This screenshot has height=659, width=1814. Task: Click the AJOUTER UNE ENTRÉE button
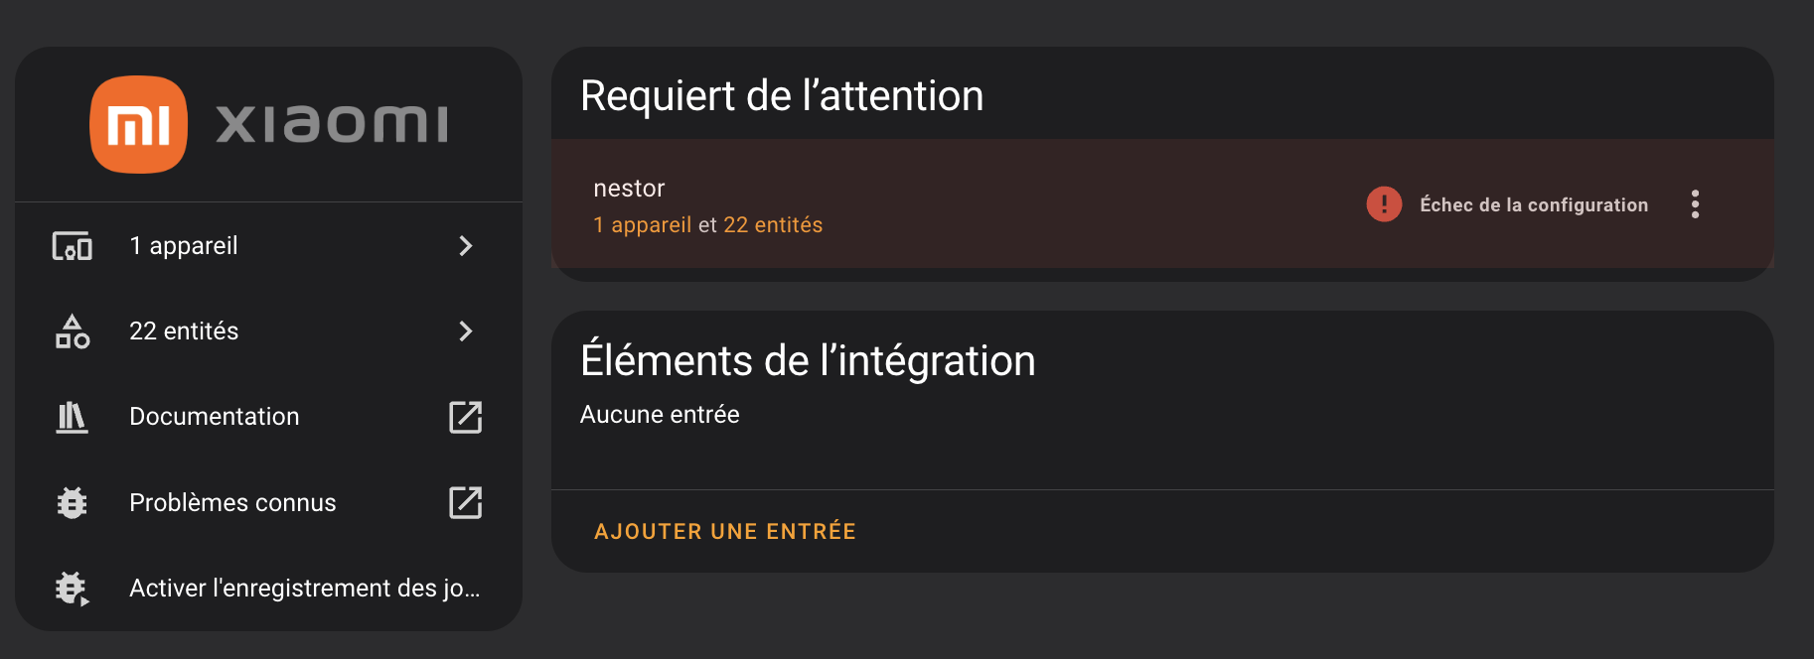[x=725, y=532]
